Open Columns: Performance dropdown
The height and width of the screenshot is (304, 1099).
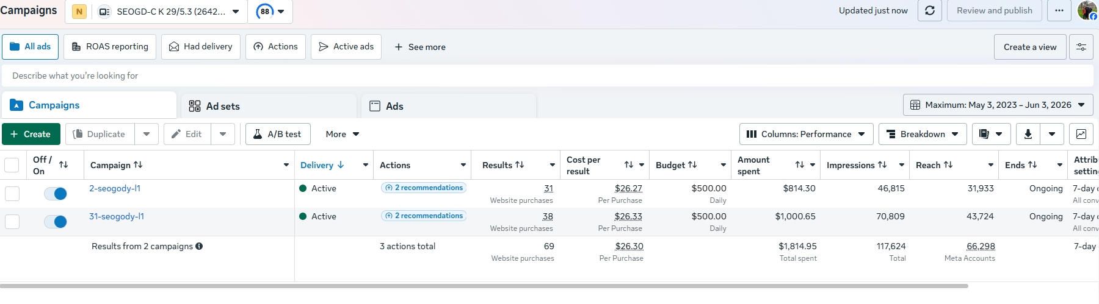point(806,134)
